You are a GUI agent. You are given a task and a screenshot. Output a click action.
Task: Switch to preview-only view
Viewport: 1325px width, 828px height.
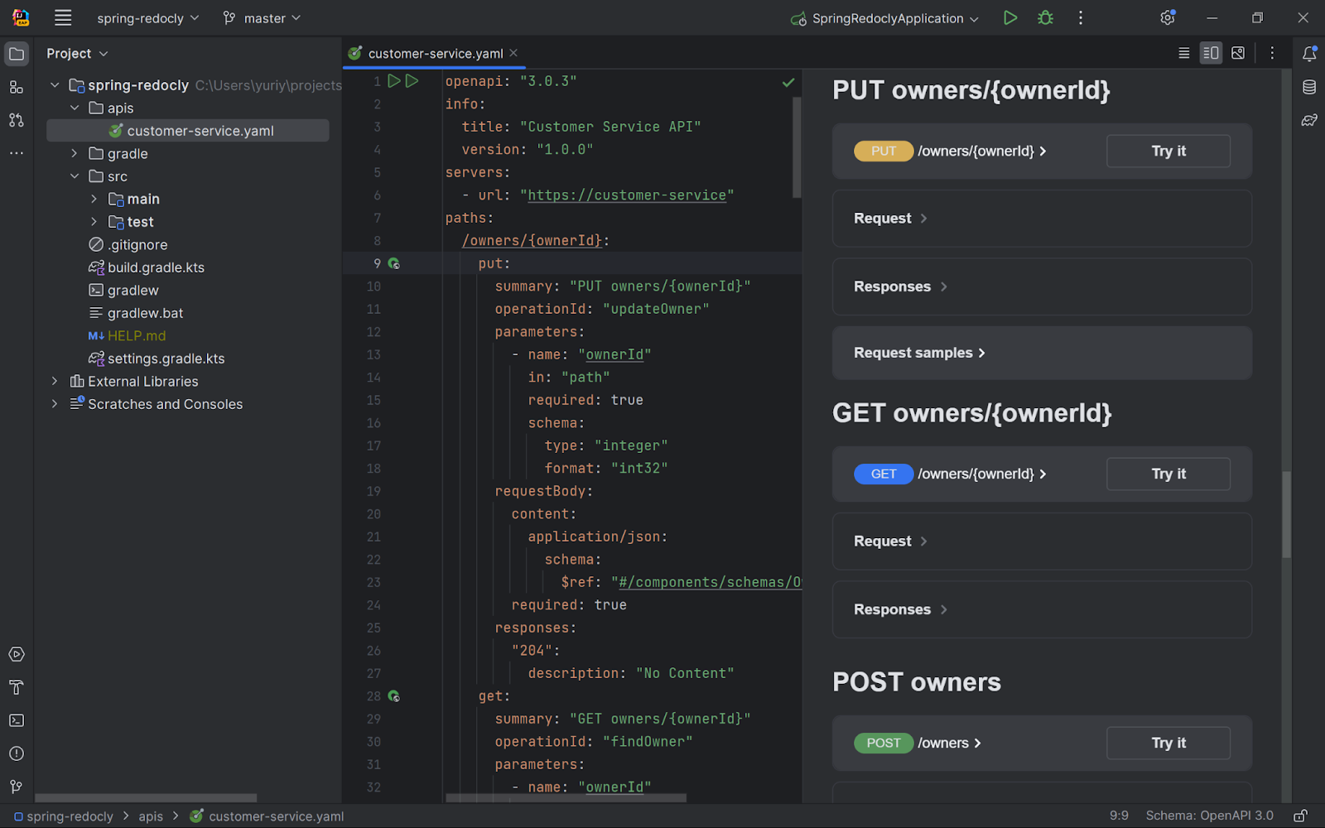coord(1238,53)
